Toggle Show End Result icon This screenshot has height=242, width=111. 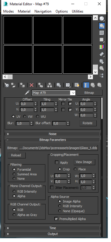tap(86, 85)
